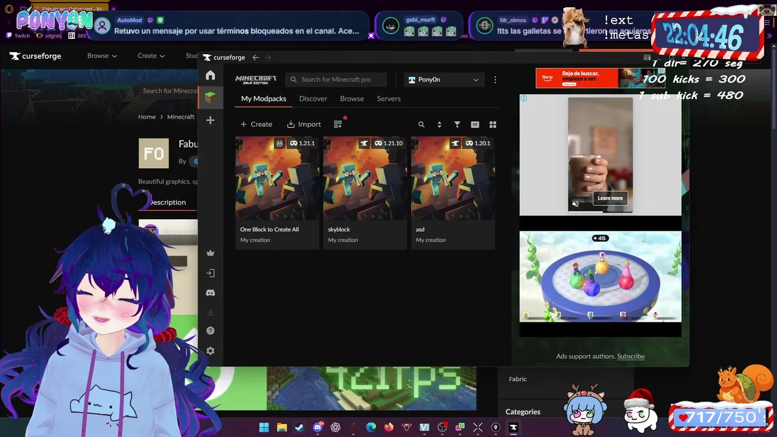This screenshot has width=777, height=437.
Task: Open Microsoft Edge from the taskbar
Action: (371, 427)
